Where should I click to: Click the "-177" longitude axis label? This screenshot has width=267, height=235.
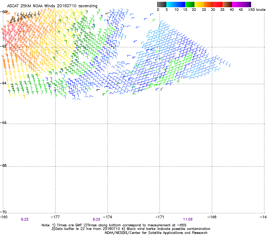click(55, 217)
